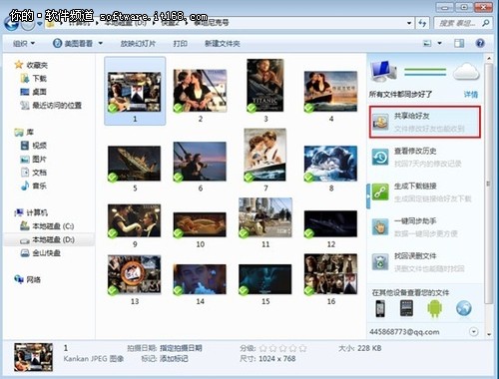Viewport: 499px width, 379px height.
Task: Click the iPad tablet device icon
Action: (x=406, y=308)
